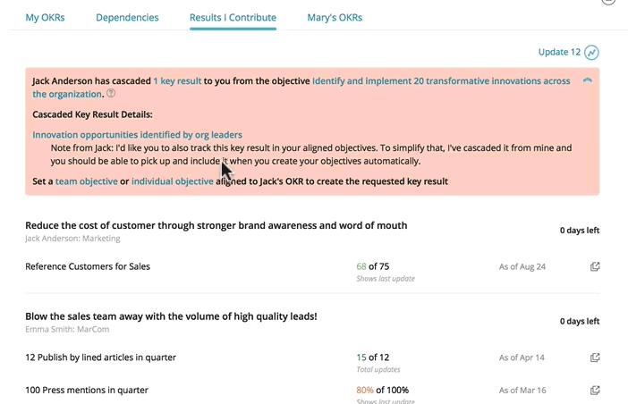The image size is (628, 404).
Task: Click the help question mark icon in banner
Action: 111,94
